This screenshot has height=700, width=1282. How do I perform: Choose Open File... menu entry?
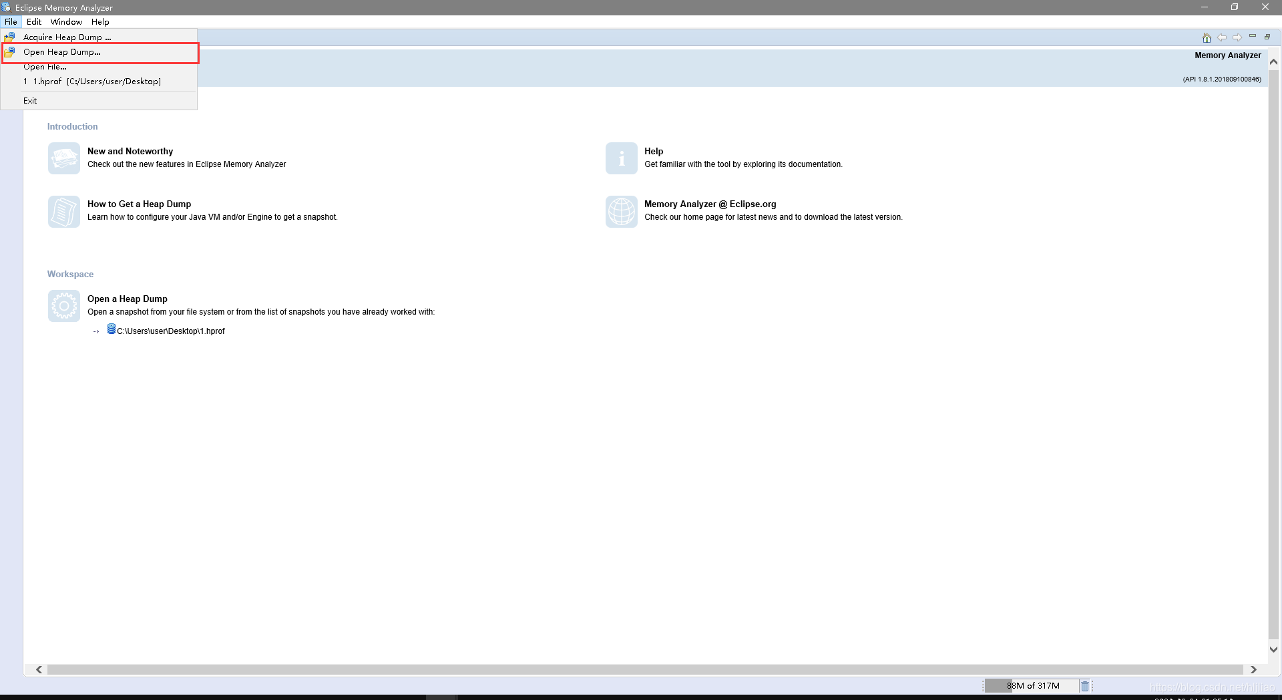[99, 67]
